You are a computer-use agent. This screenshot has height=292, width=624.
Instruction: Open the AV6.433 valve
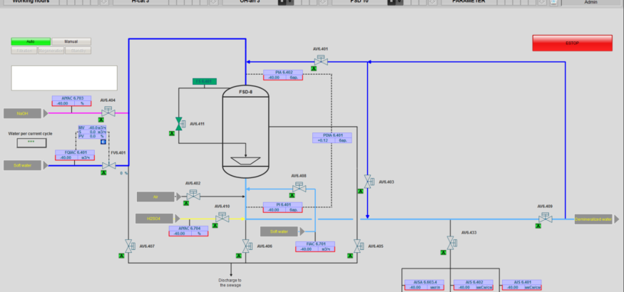[451, 242]
